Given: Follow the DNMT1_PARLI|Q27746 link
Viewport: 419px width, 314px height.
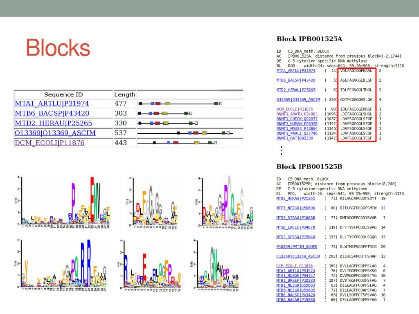Looking at the screenshot, I should 297,133.
